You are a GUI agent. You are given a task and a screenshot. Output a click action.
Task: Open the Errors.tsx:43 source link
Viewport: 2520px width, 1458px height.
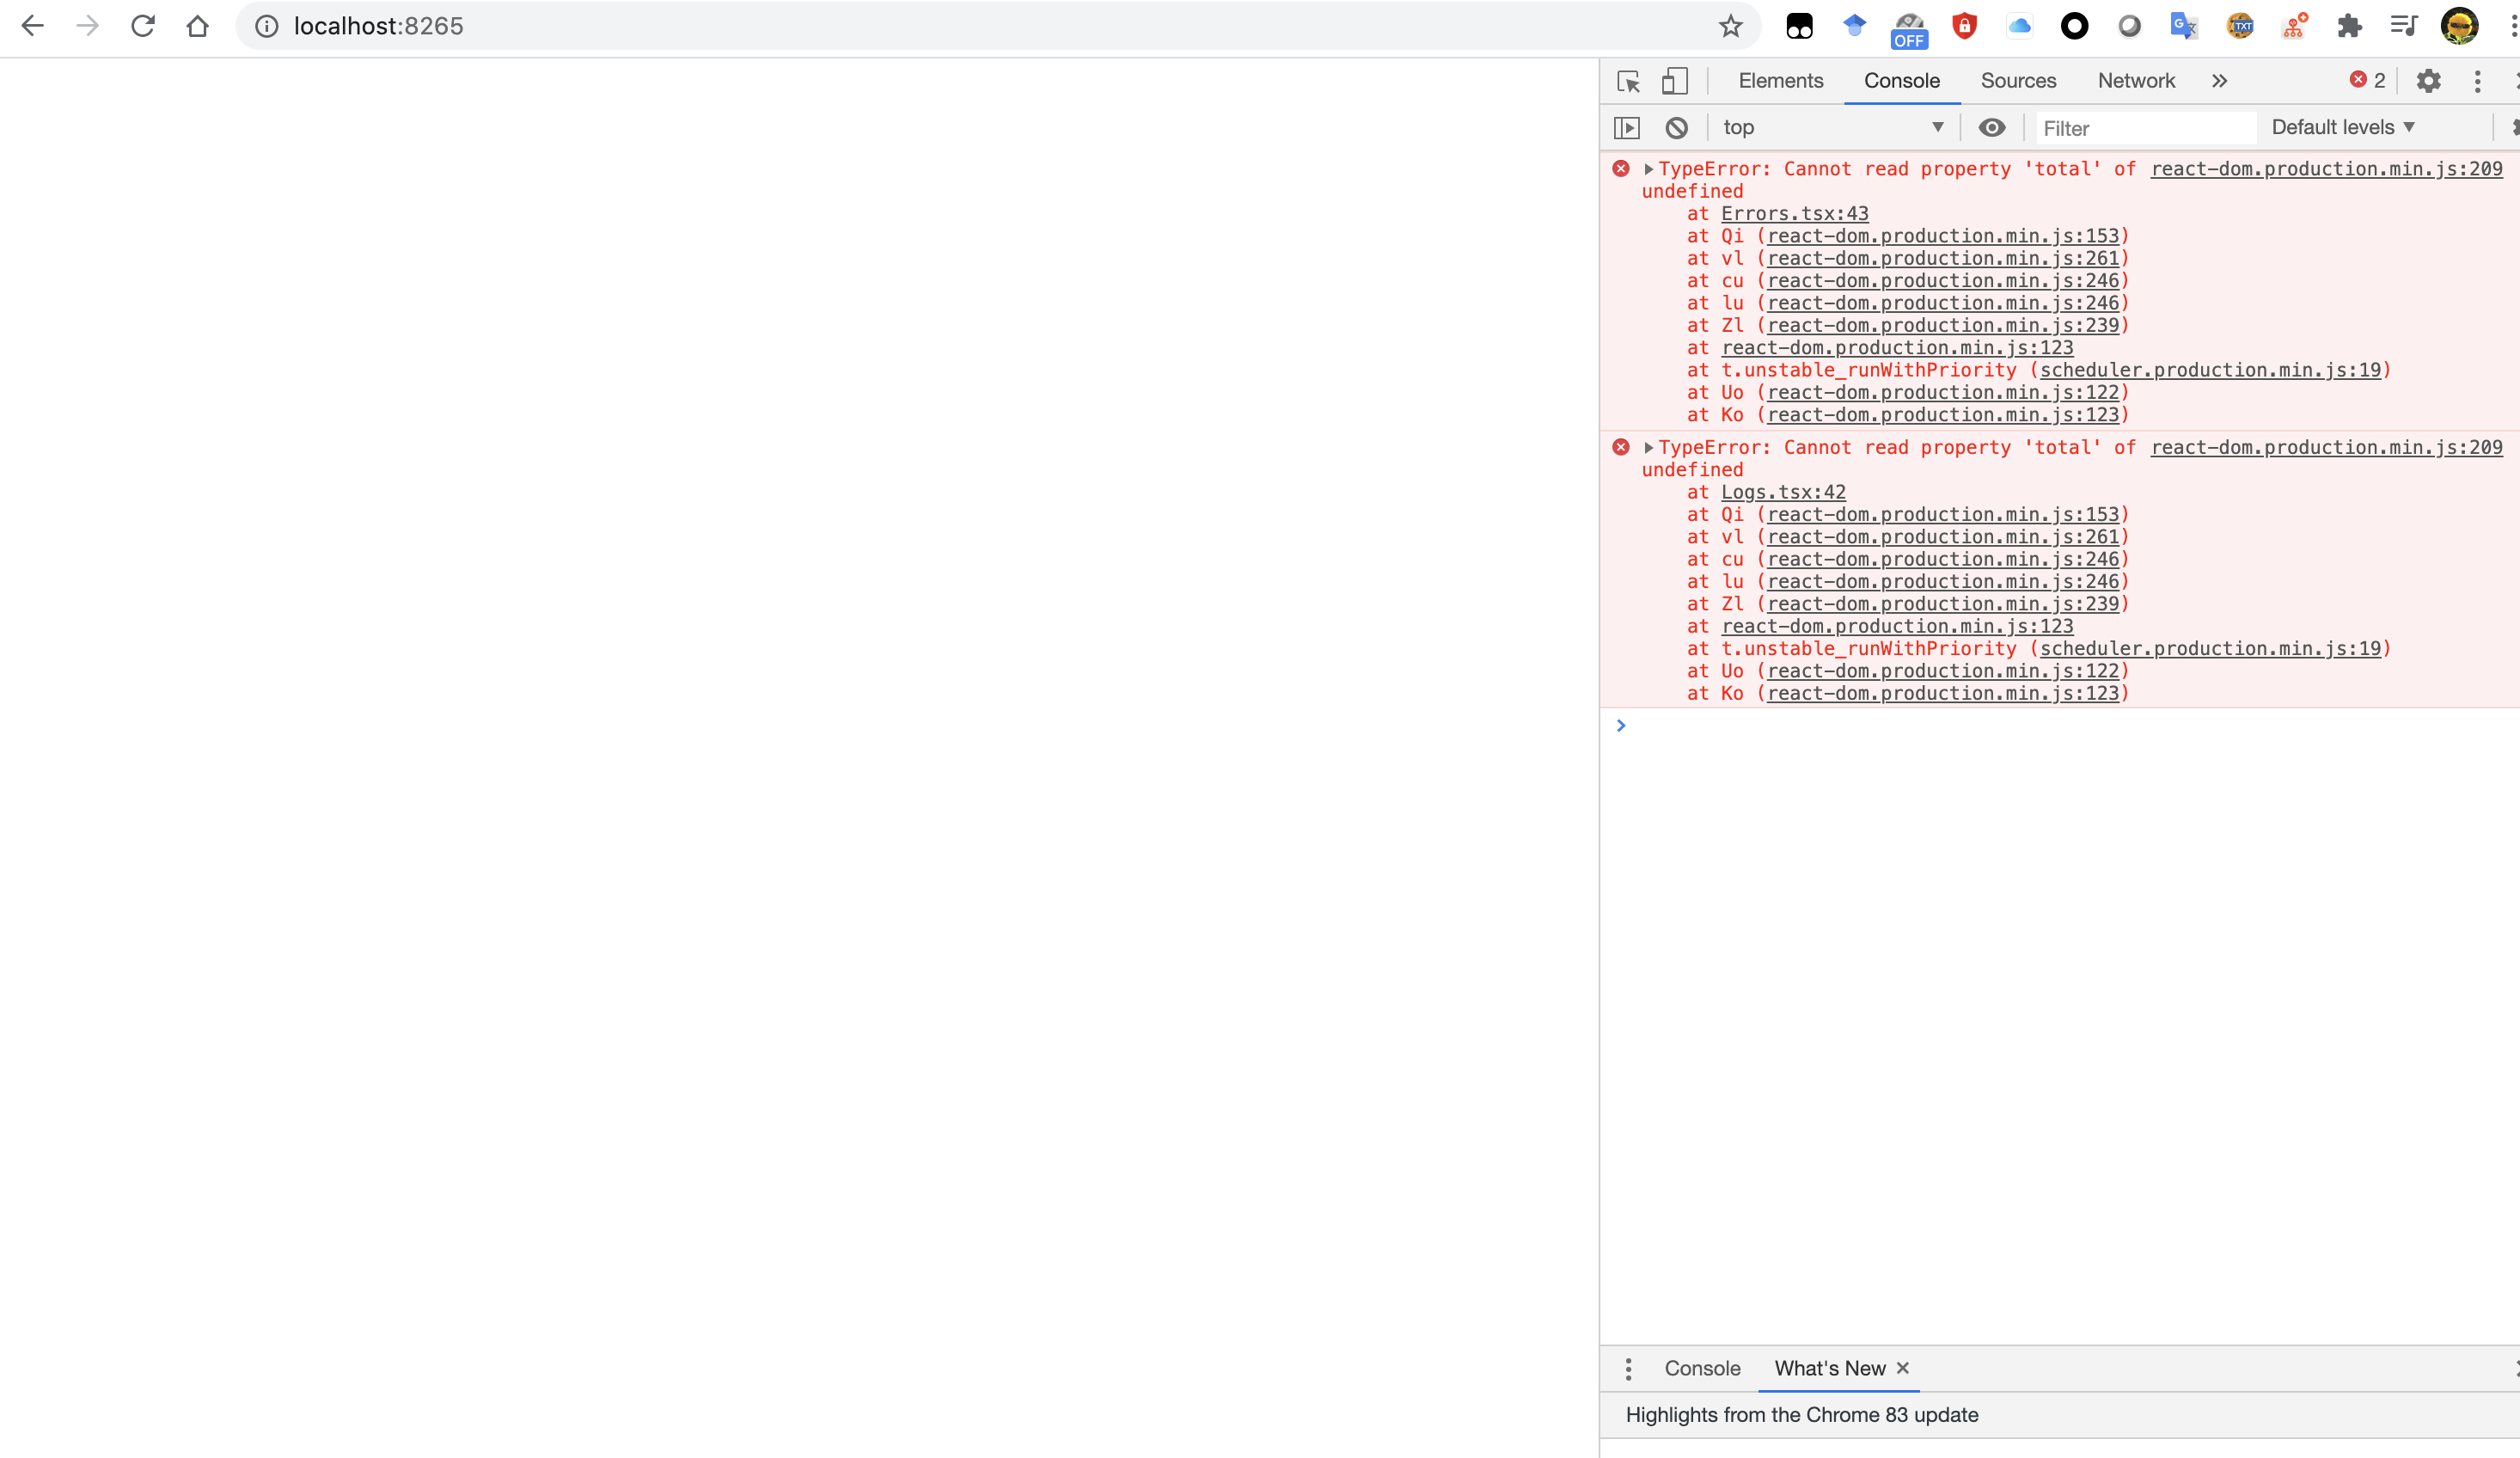pyautogui.click(x=1794, y=214)
